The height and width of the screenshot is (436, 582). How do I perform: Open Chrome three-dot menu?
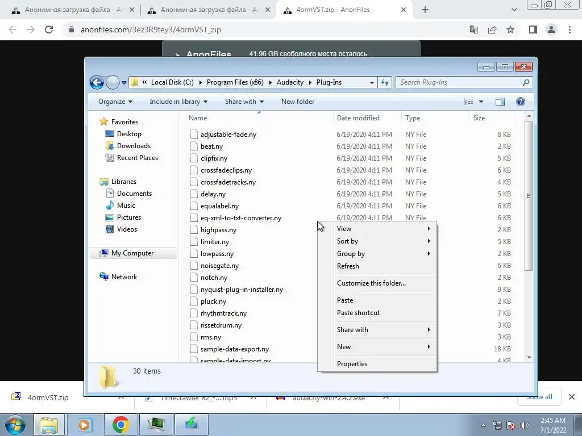point(569,30)
